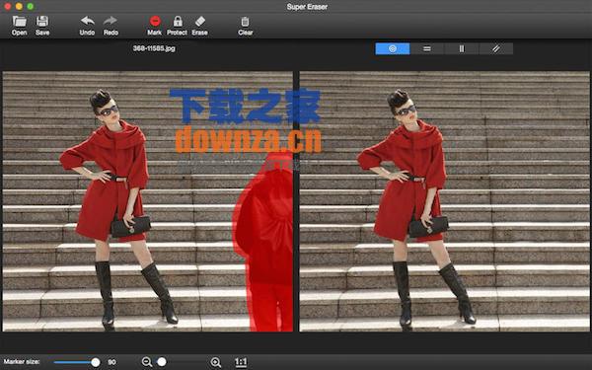Image resolution: width=592 pixels, height=370 pixels.
Task: Maximize the Super Eraser window
Action: 31,7
